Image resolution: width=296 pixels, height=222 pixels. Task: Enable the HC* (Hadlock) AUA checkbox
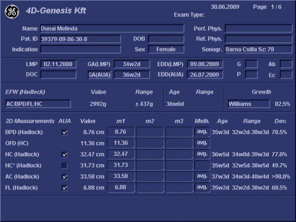coord(65,165)
